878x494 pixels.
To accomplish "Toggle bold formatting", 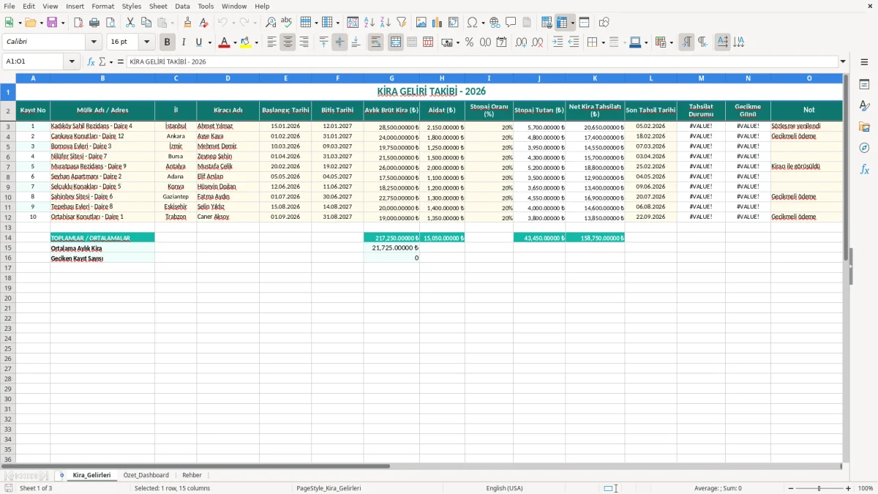I will [x=168, y=42].
